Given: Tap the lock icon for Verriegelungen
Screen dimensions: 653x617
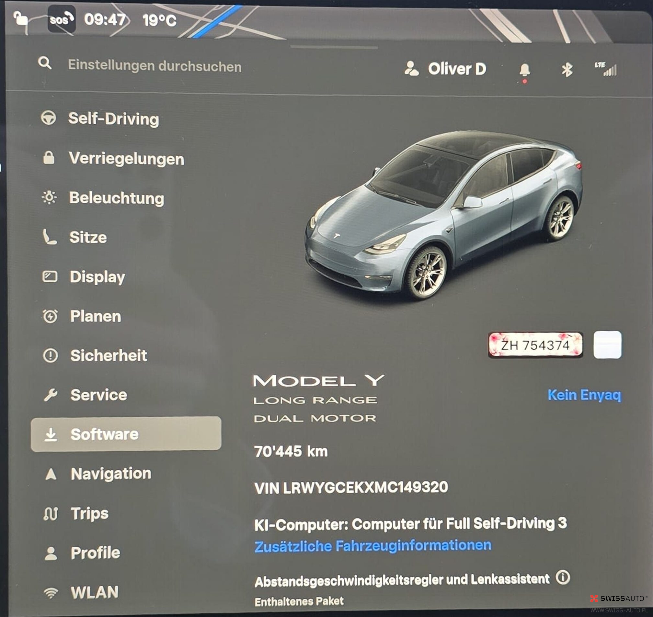Looking at the screenshot, I should point(49,158).
